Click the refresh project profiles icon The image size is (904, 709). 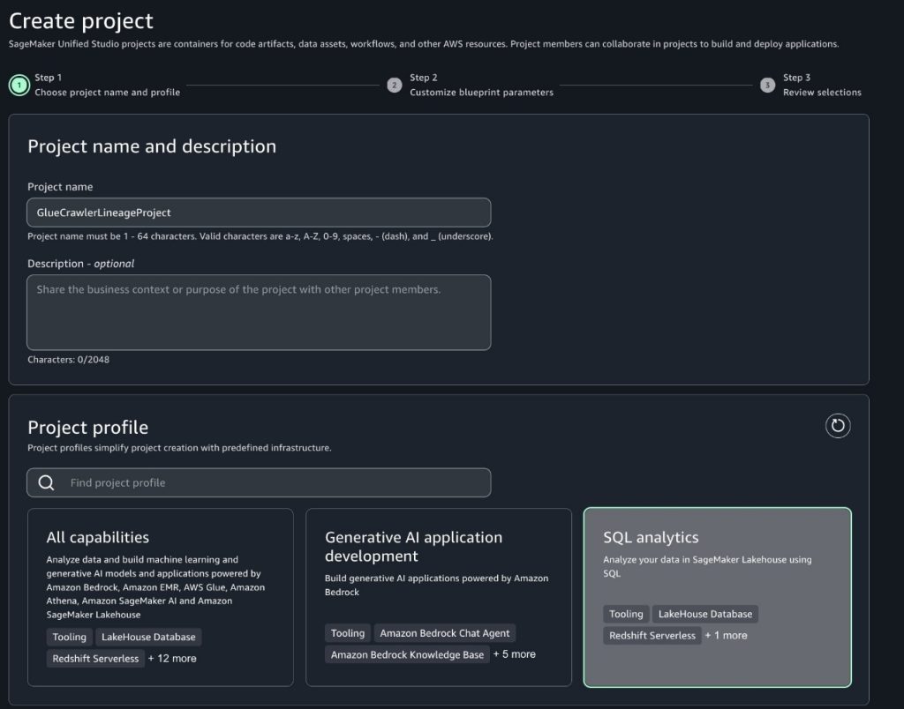point(837,426)
